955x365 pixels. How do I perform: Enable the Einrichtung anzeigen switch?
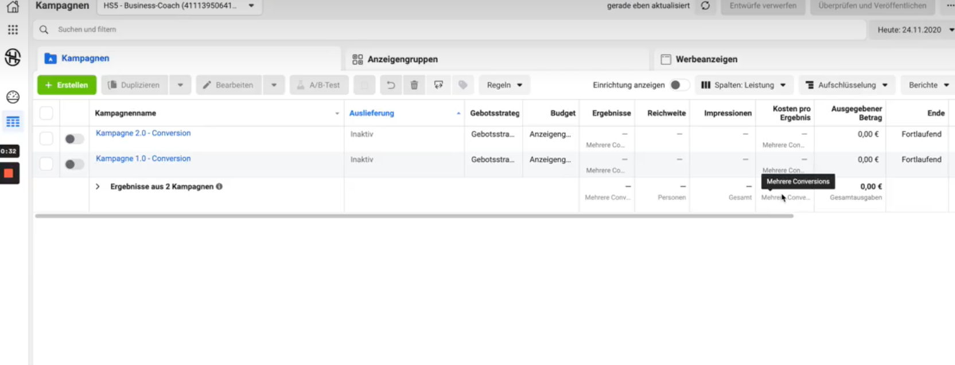tap(678, 85)
